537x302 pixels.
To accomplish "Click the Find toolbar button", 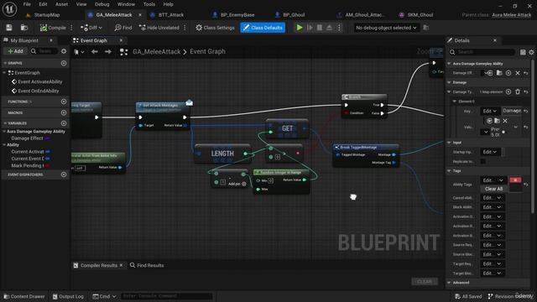I will [x=123, y=28].
